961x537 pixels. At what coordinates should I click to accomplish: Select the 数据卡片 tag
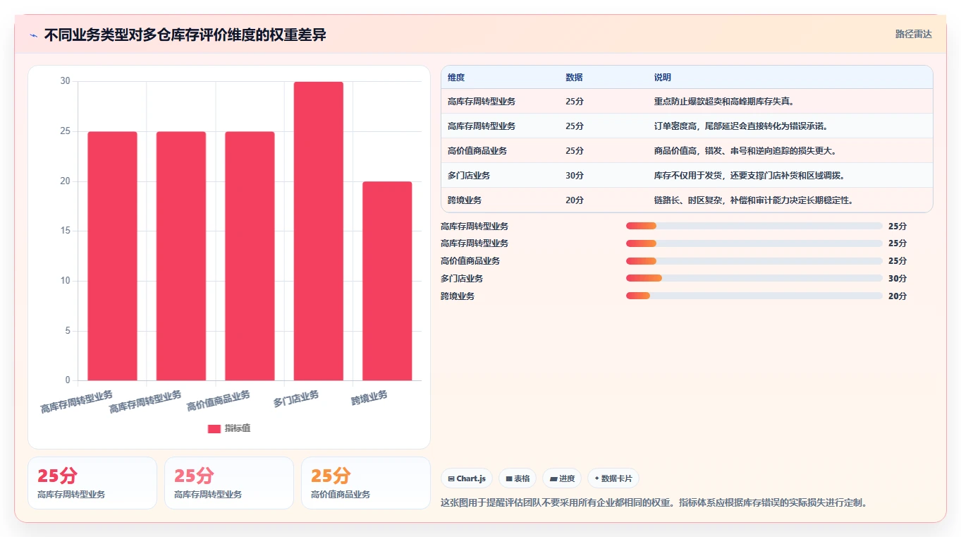(613, 478)
